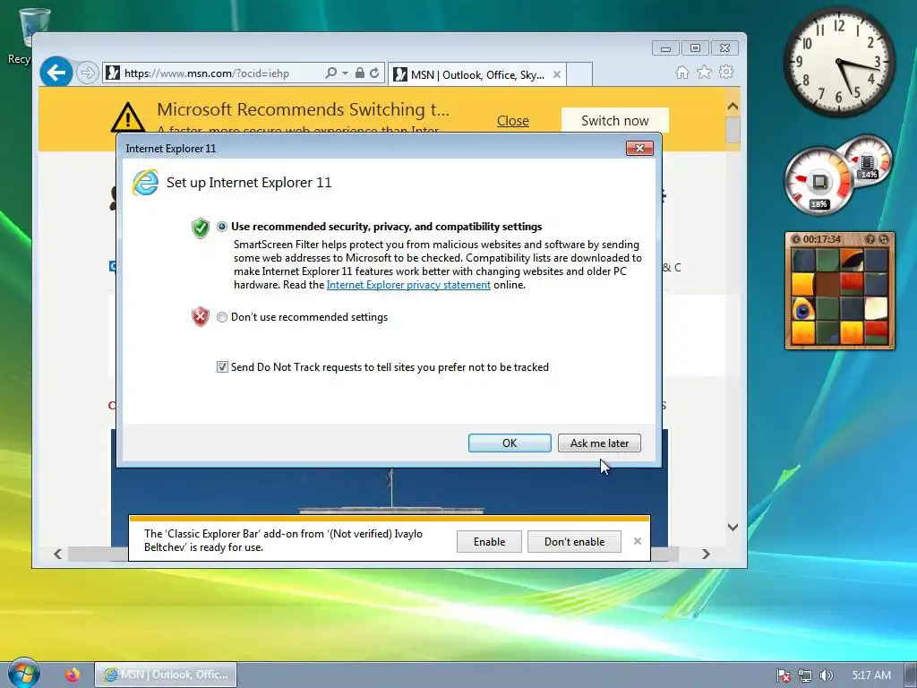917x688 pixels.
Task: Click the puzzle tile showing the bird's eye
Action: pos(803,309)
